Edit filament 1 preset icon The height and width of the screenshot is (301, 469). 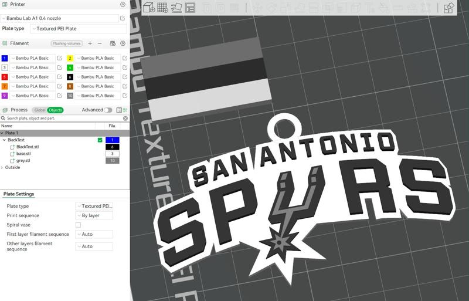60,58
